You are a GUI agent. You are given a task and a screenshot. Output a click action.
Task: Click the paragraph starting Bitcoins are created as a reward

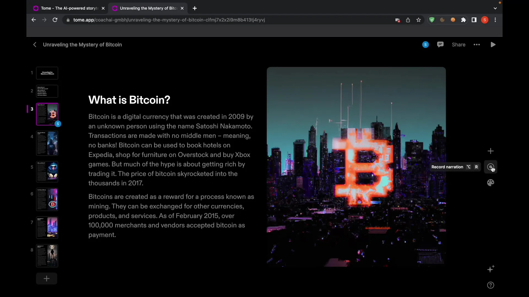point(171,216)
